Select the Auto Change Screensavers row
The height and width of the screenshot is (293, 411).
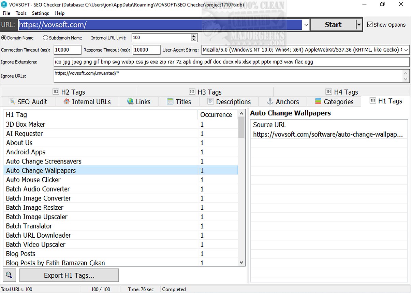(121, 161)
